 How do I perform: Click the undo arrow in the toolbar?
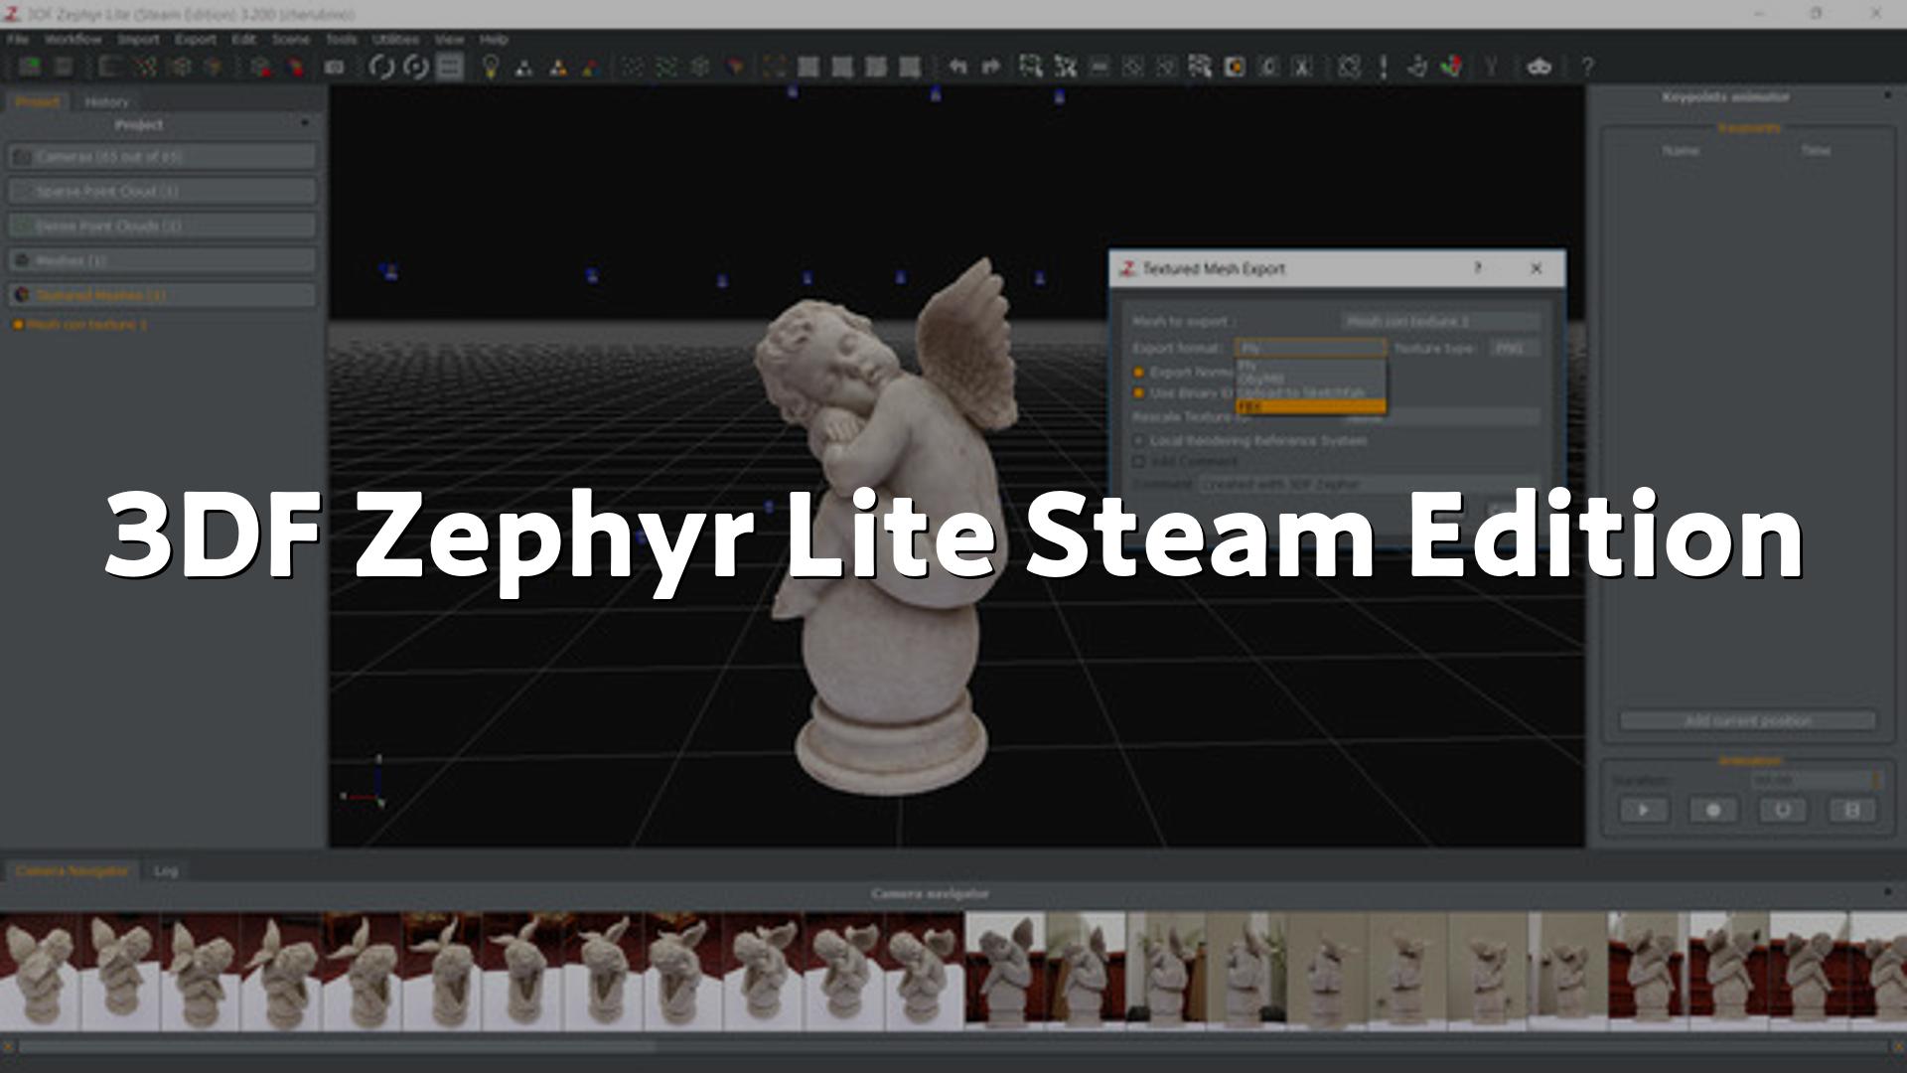[957, 67]
